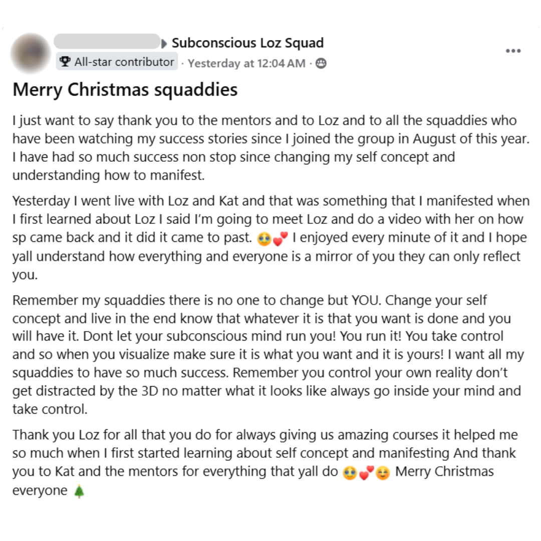Click the paragraph starting I just want
Viewport: 541px width, 541px height.
(x=271, y=148)
